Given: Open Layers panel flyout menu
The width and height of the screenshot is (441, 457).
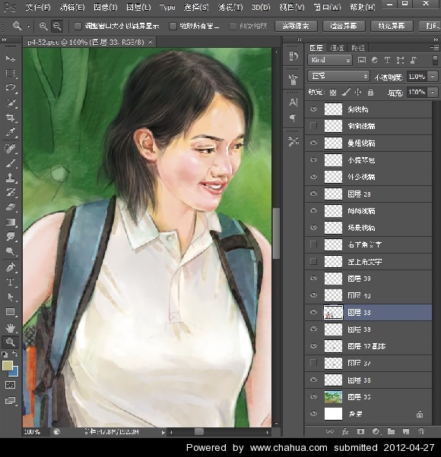Looking at the screenshot, I should pos(434,48).
